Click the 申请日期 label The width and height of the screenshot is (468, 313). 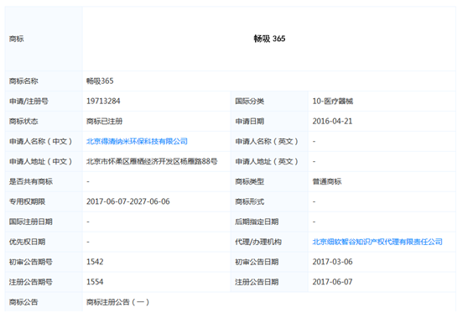click(250, 122)
